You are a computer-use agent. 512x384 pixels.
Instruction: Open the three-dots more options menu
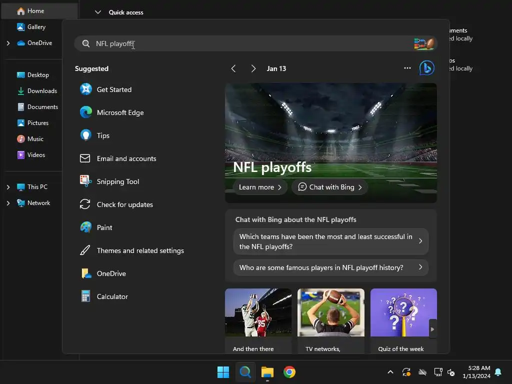tap(407, 68)
